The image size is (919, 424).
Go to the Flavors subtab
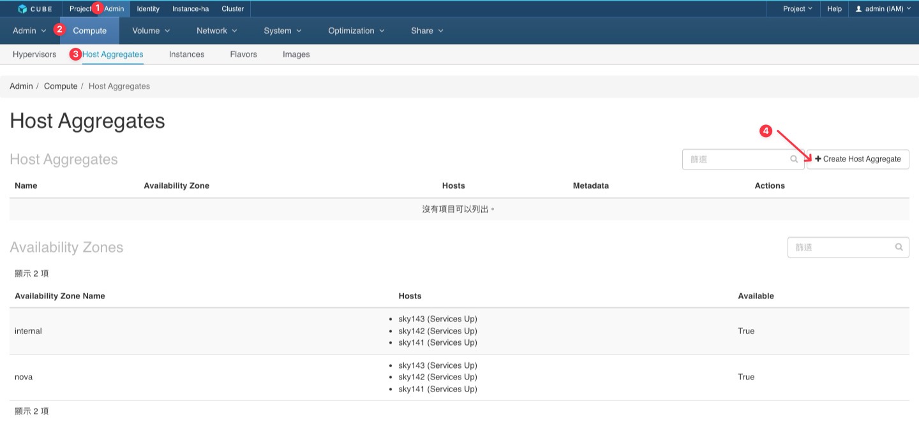244,54
